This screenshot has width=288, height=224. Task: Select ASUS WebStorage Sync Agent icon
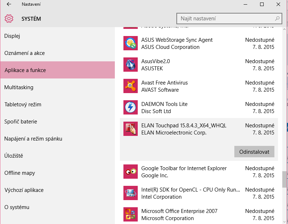(x=131, y=43)
